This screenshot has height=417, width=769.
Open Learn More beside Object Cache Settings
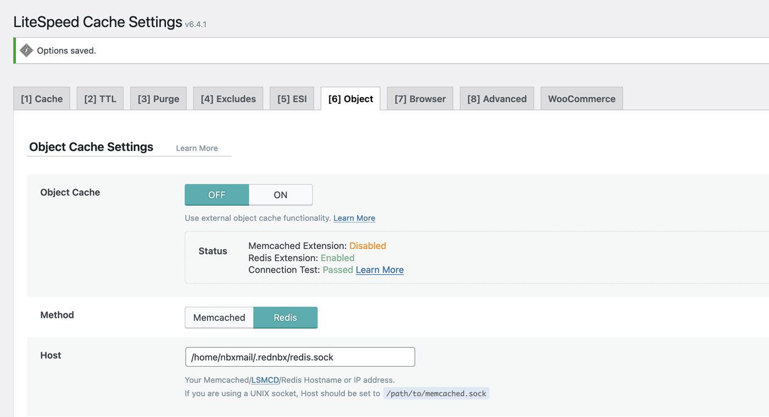coord(197,148)
